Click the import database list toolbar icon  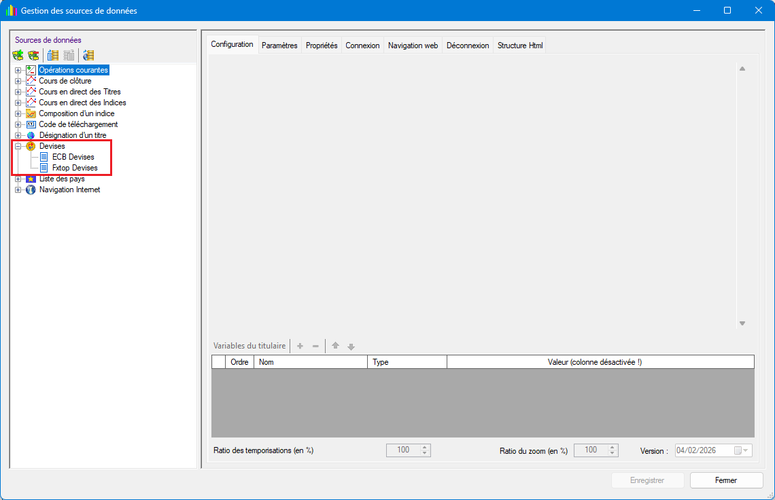(53, 55)
